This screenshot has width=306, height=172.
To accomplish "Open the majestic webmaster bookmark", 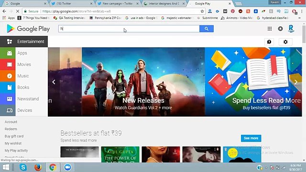I will click(177, 18).
